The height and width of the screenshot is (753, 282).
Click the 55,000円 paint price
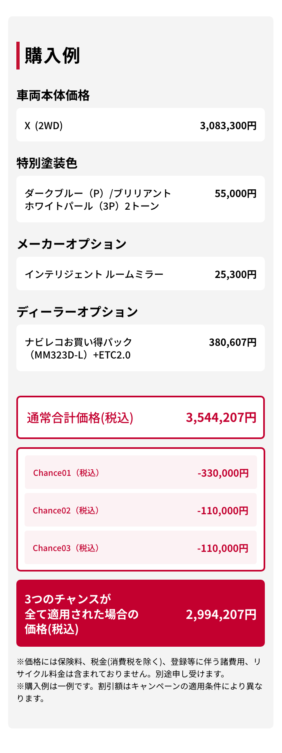[235, 193]
